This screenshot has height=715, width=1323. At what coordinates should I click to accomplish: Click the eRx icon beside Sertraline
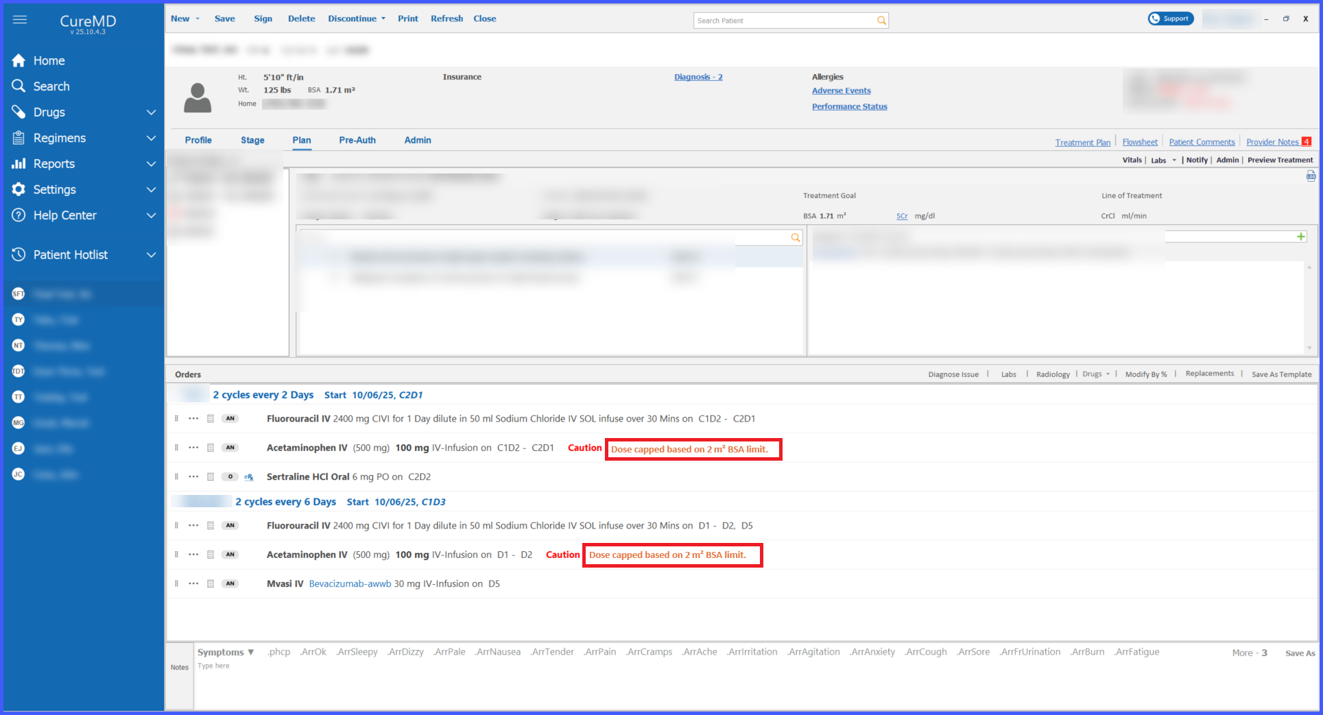click(249, 477)
